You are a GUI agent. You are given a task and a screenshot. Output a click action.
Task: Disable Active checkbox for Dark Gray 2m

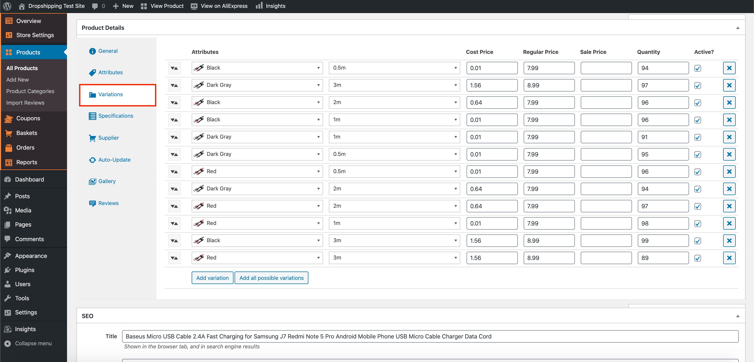pos(697,189)
